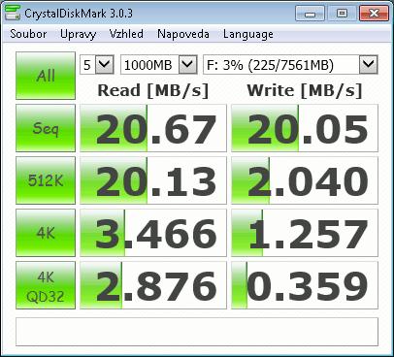This screenshot has height=357, width=394.
Task: Open the Napoveda help menu
Action: point(183,34)
